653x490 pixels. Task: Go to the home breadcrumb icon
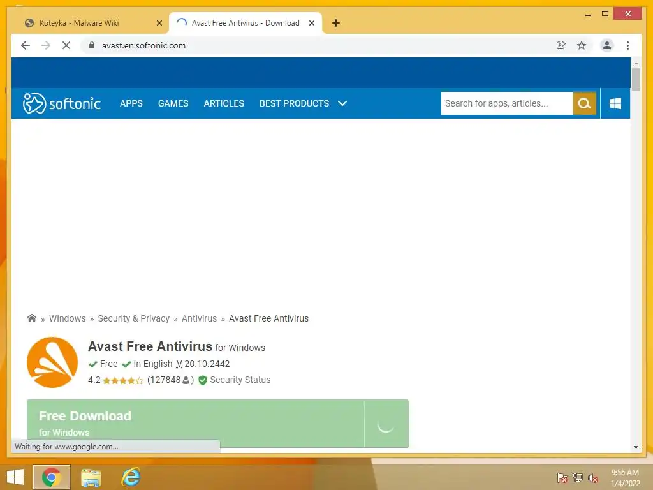click(32, 318)
